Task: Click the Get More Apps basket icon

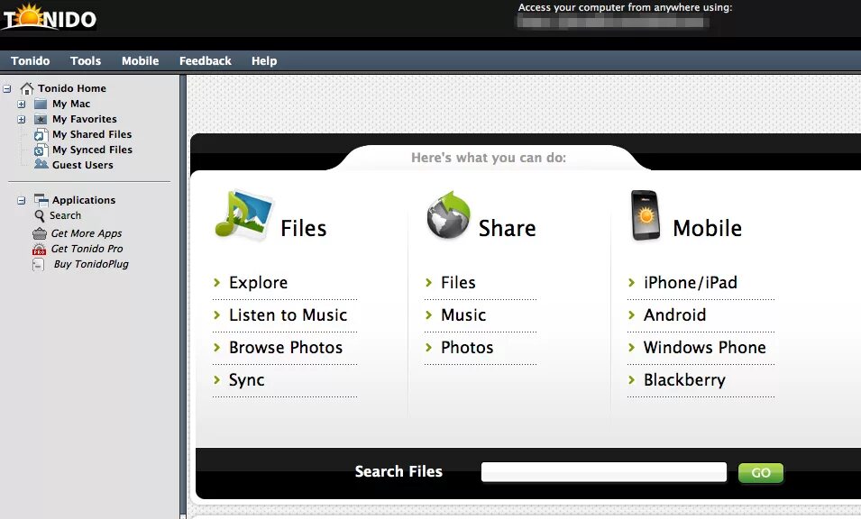Action: point(40,233)
